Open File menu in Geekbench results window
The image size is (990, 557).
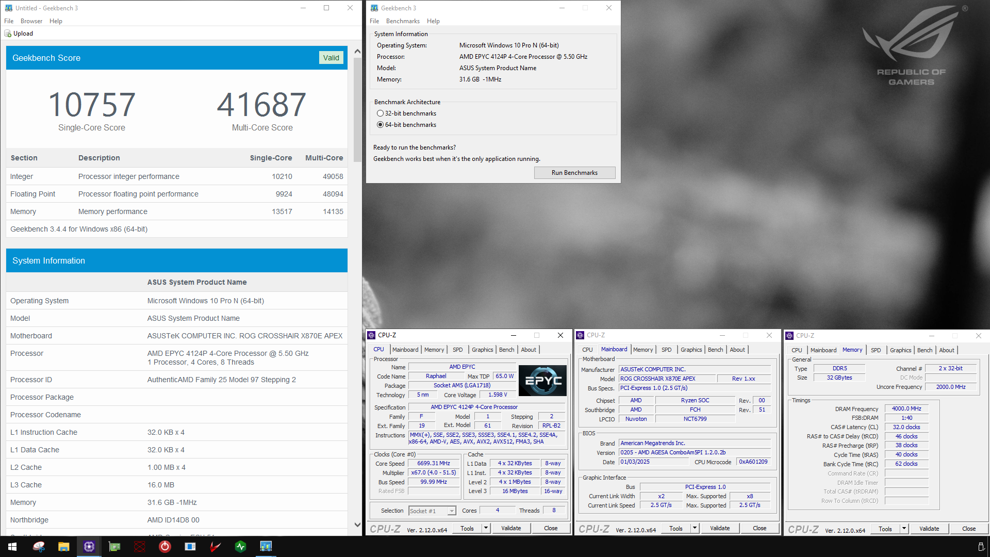9,21
